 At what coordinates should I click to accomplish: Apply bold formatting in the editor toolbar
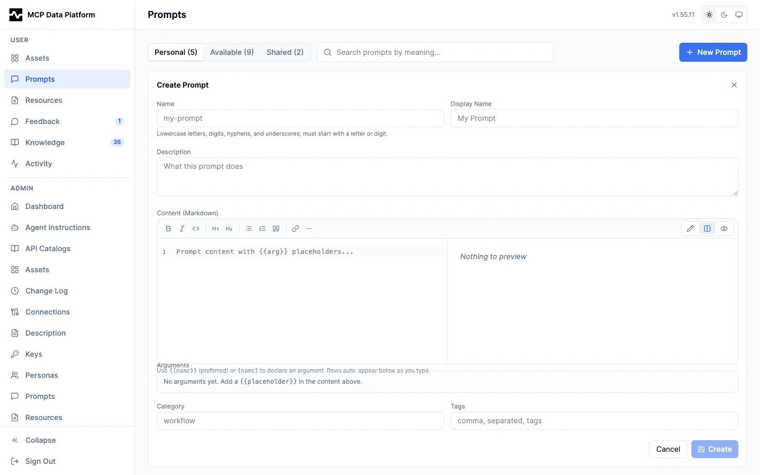(168, 229)
